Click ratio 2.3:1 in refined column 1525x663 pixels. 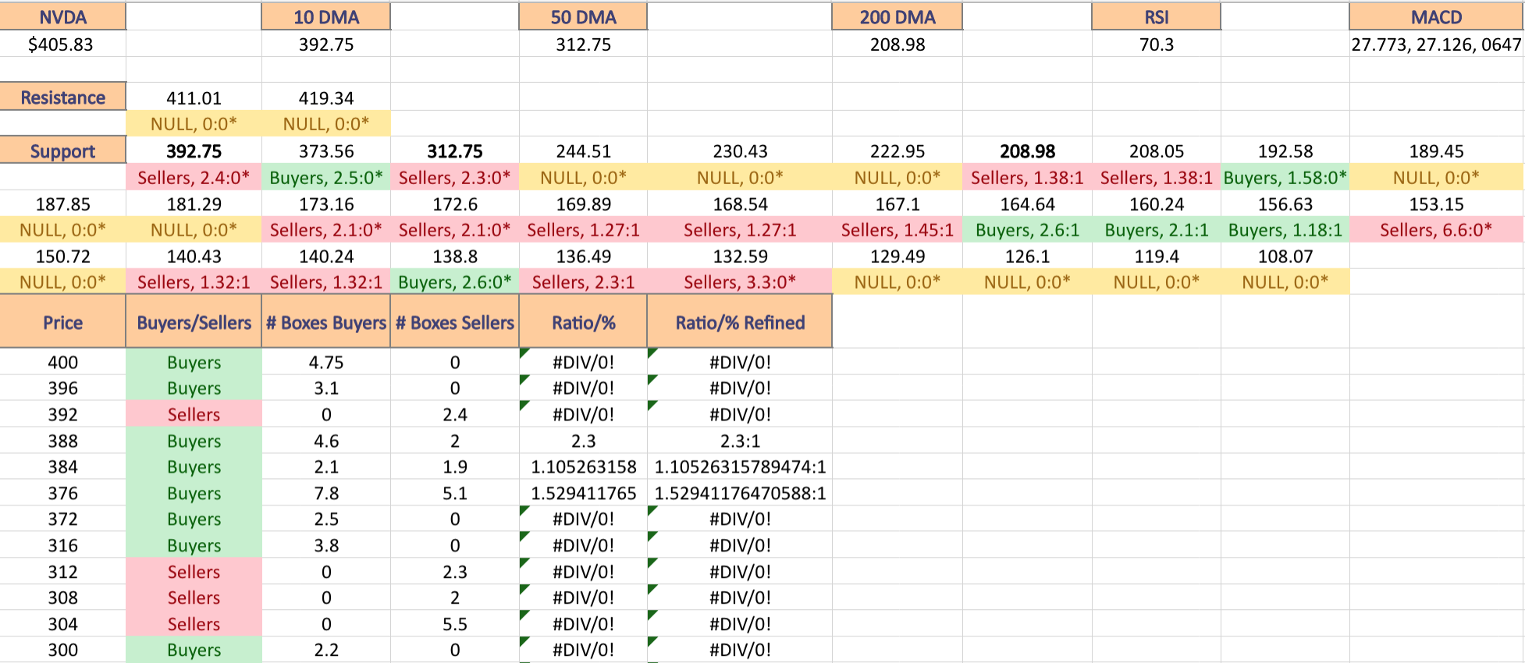pyautogui.click(x=740, y=441)
